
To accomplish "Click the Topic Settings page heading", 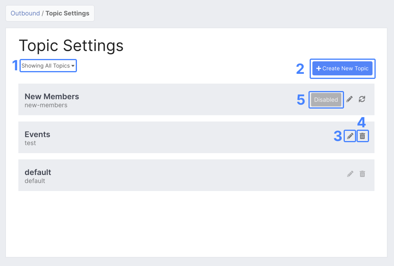I will tap(71, 46).
